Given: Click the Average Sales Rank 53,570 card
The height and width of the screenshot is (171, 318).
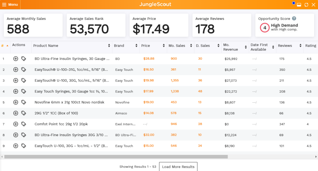Looking at the screenshot, I should point(96,25).
